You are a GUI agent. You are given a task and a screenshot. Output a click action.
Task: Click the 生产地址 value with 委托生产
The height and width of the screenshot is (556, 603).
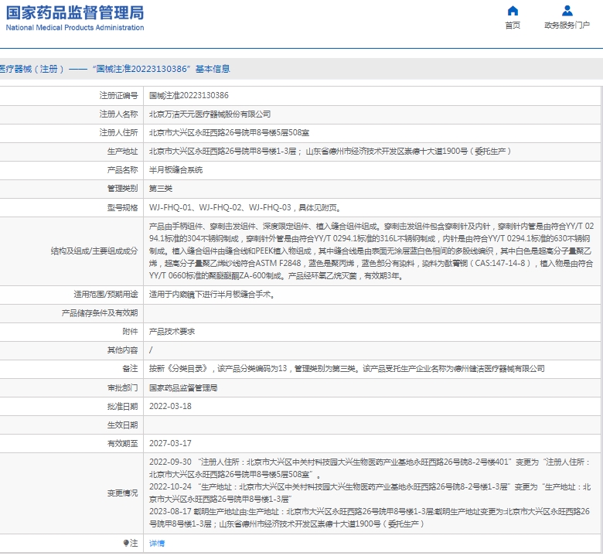click(330, 152)
